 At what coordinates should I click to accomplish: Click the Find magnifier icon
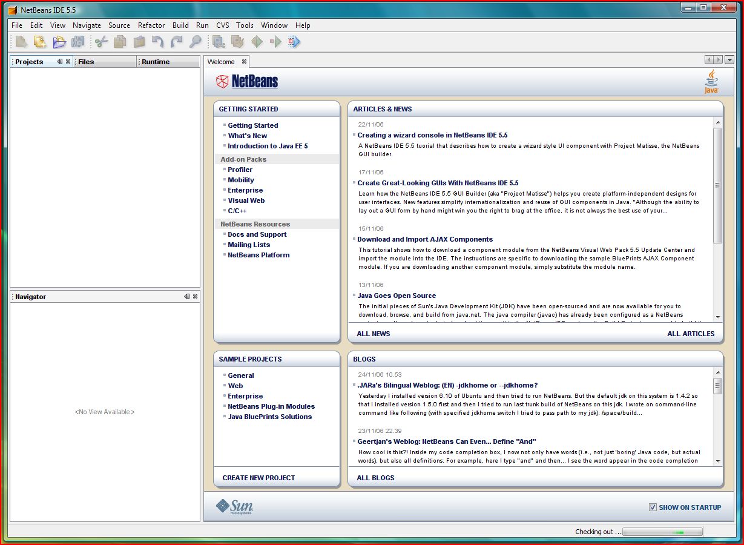click(195, 42)
